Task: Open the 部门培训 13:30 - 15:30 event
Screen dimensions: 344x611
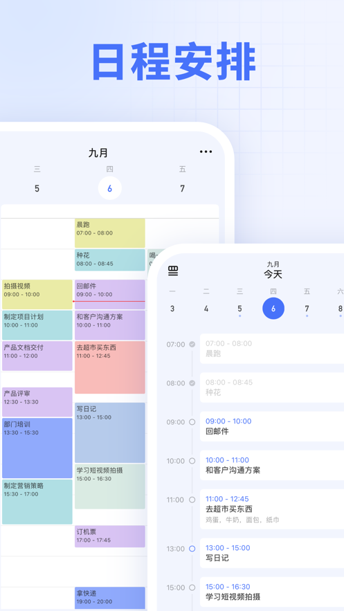Action: click(x=37, y=448)
